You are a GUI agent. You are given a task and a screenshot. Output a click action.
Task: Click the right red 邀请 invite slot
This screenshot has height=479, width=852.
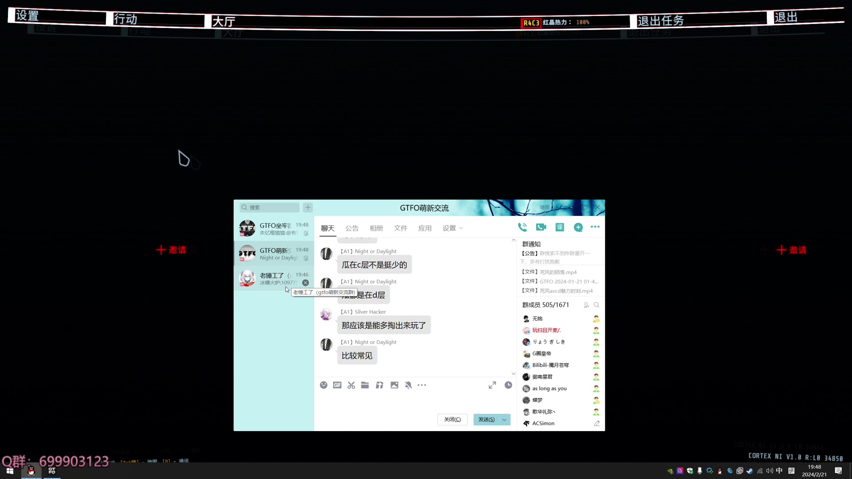tap(791, 250)
